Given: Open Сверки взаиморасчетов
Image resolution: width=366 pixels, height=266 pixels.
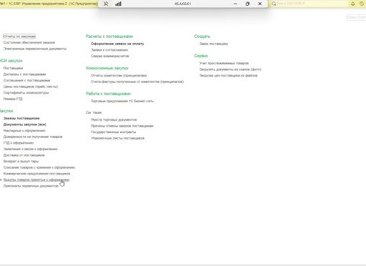Looking at the screenshot, I should [x=110, y=56].
